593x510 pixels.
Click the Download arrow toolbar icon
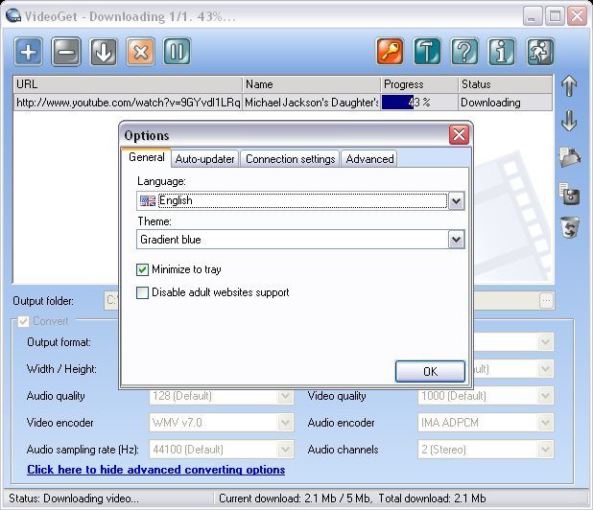coord(104,52)
